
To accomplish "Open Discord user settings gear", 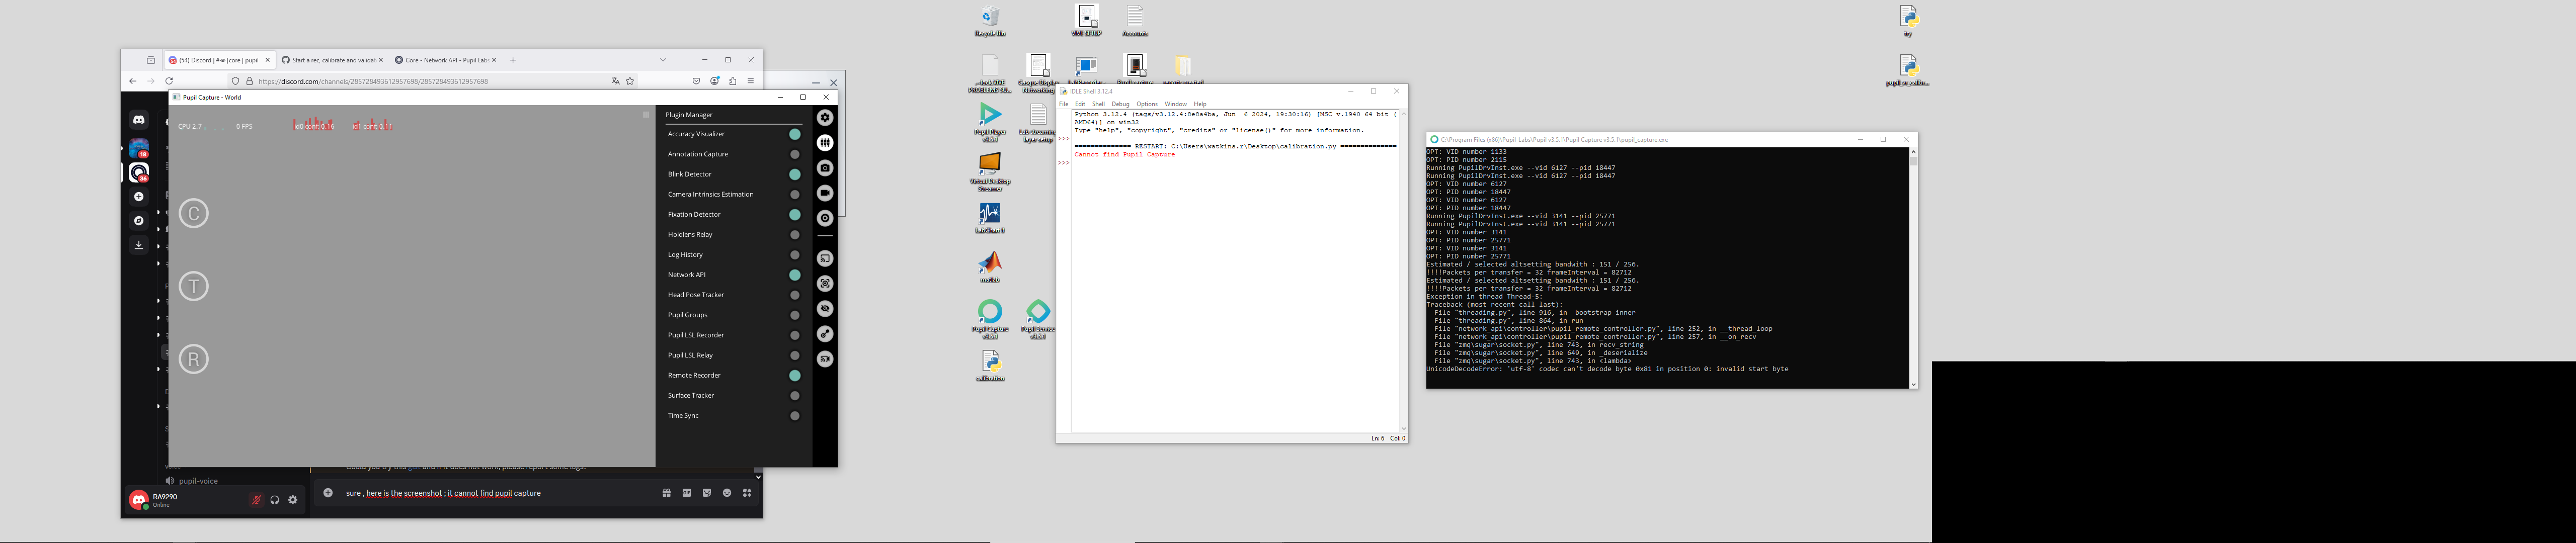I will 293,500.
